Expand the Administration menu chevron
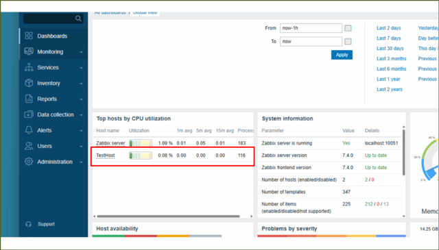This screenshot has height=250, width=439. (81, 162)
